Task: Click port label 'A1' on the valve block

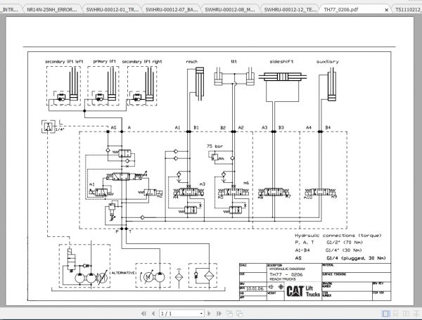Action: tap(177, 127)
